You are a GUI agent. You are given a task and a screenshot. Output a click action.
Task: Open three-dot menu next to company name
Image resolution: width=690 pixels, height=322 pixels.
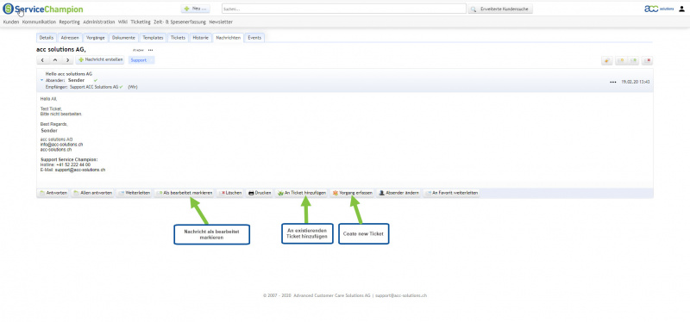click(x=150, y=50)
